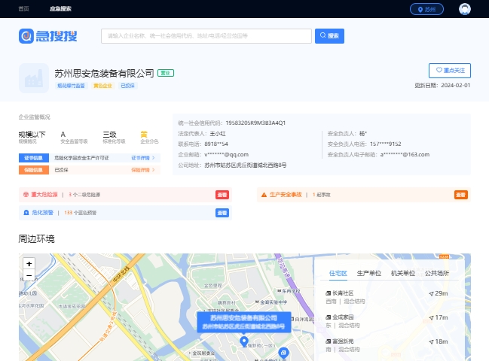Expand the chevron next to 保险详情
The height and width of the screenshot is (361, 489).
(x=154, y=170)
